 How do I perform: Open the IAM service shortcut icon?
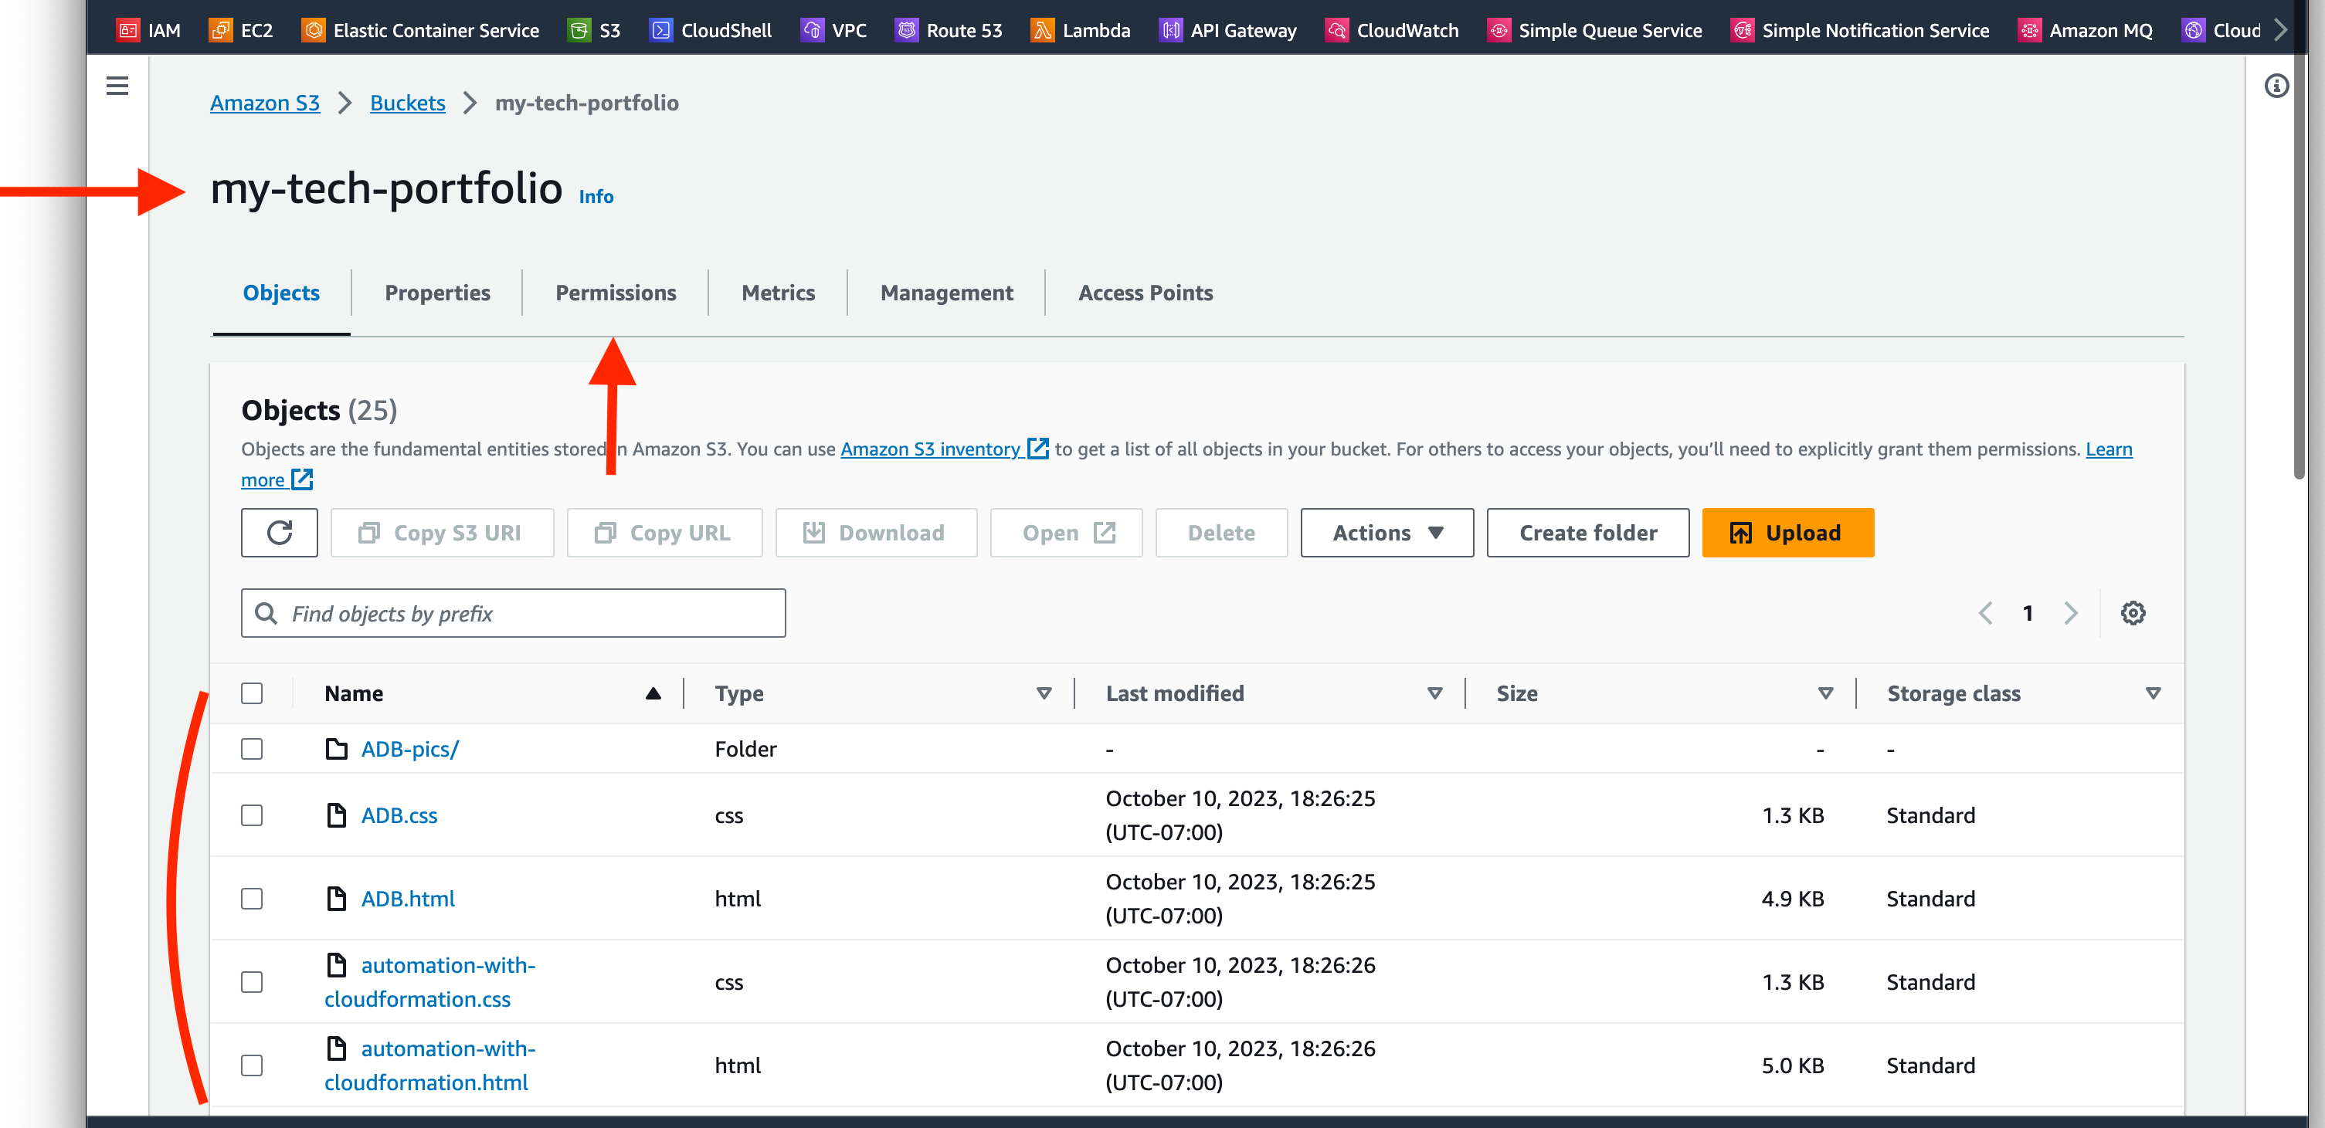pyautogui.click(x=128, y=30)
